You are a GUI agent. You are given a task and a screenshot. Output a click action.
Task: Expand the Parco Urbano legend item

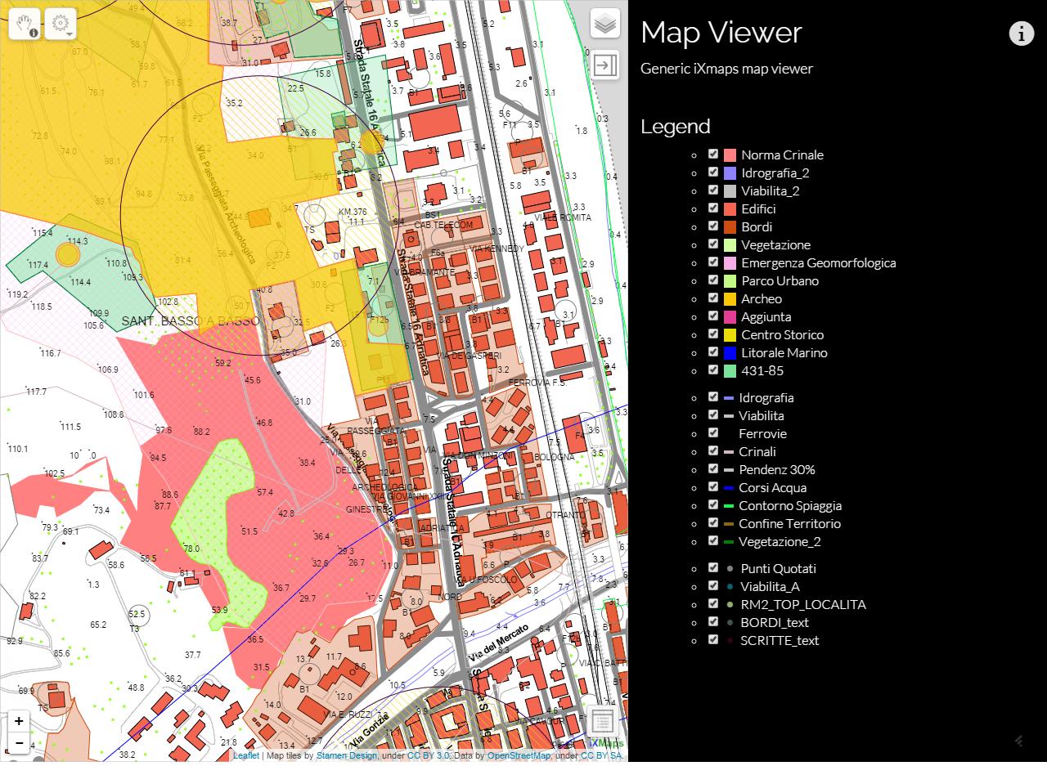click(694, 281)
